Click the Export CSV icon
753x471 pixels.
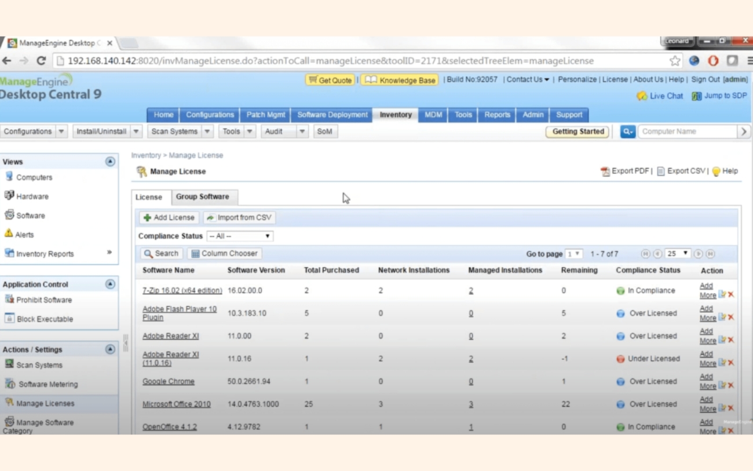[x=661, y=171]
